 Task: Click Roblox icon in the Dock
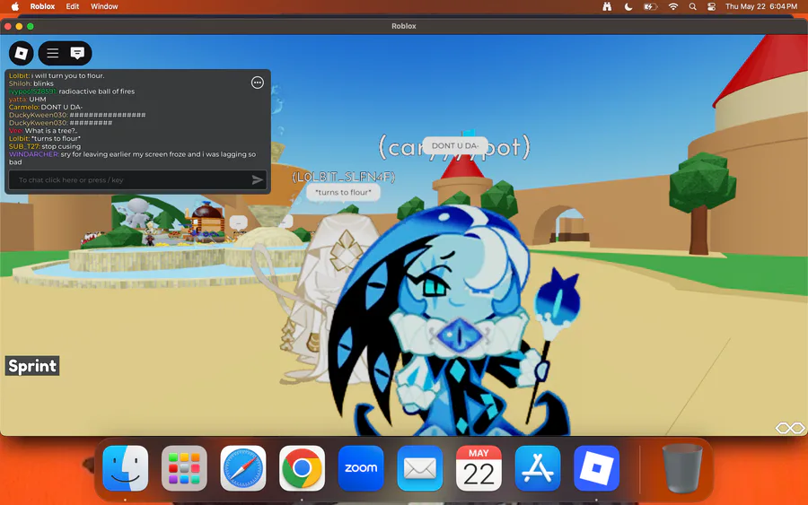[x=596, y=468]
